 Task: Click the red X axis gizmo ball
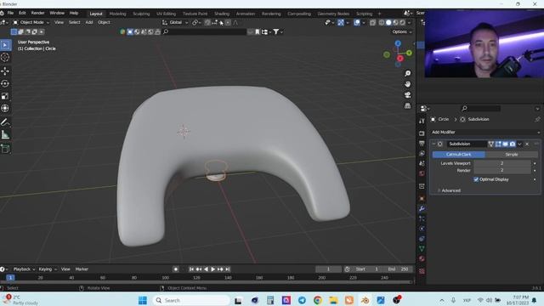[400, 59]
